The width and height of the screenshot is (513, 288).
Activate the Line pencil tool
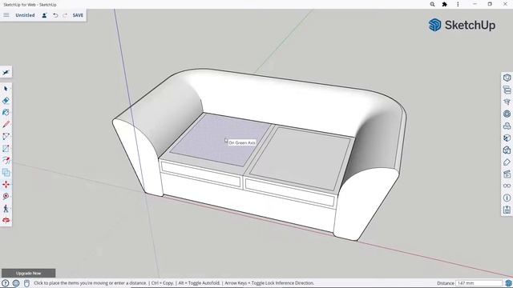point(6,125)
